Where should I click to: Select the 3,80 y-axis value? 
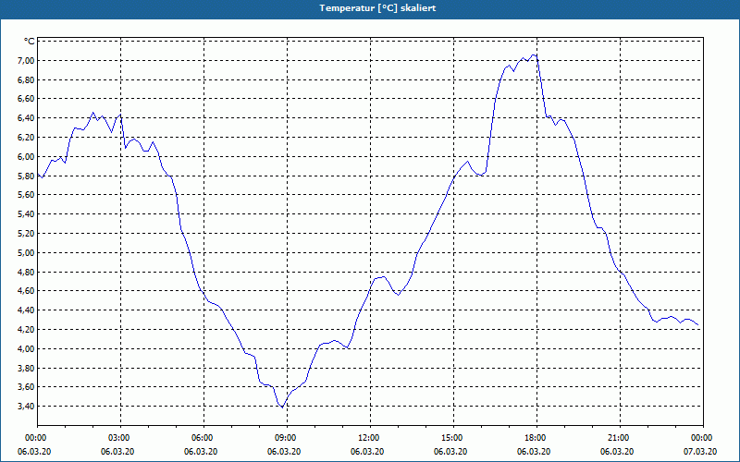[x=27, y=368]
